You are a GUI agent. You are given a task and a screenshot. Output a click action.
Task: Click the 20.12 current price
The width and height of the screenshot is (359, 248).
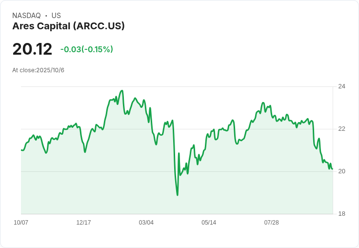coord(32,49)
